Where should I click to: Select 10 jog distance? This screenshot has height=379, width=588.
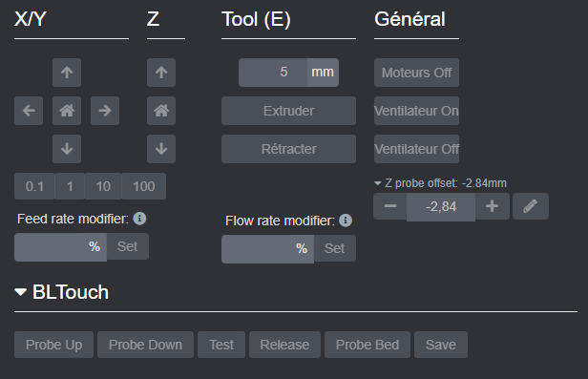click(103, 186)
